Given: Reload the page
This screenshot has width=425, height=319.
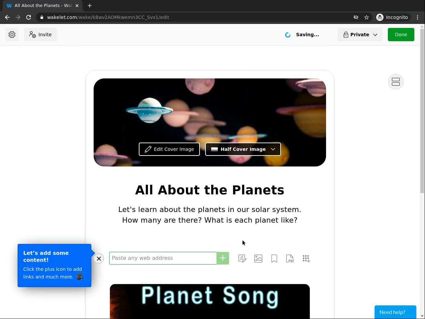Looking at the screenshot, I should [29, 17].
